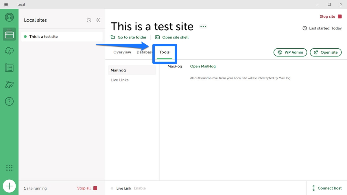This screenshot has height=195, width=347.
Task: Open the Add-ons puzzle icon
Action: 9,85
